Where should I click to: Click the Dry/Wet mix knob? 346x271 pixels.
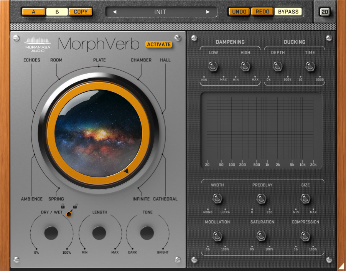51,233
